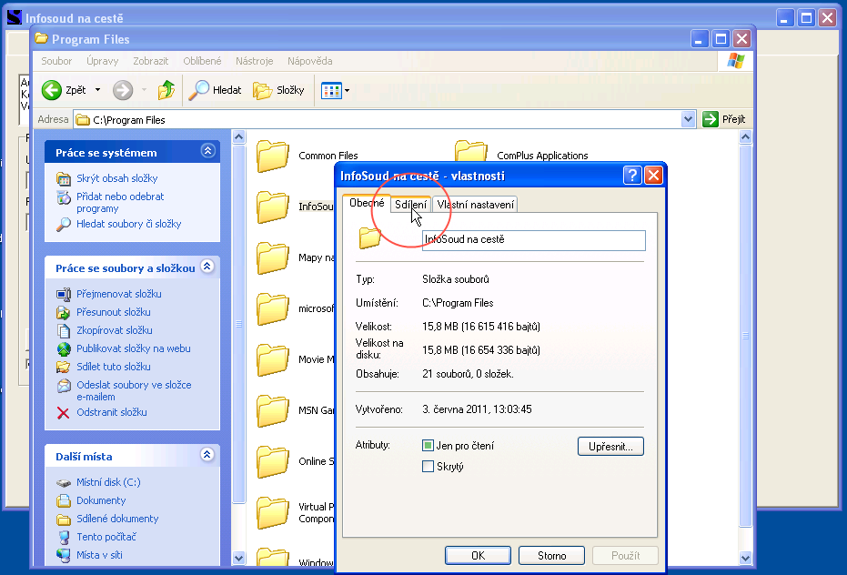Screen dimensions: 847x575
Task: Switch to the Sdílení tab
Action: click(x=410, y=205)
